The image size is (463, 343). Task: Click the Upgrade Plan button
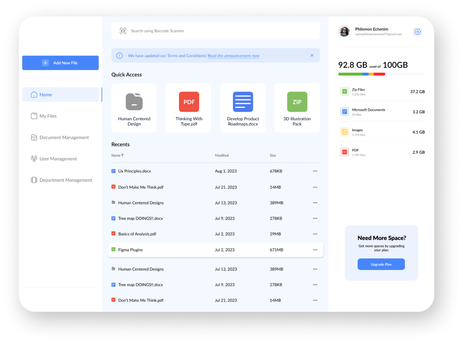click(x=381, y=264)
